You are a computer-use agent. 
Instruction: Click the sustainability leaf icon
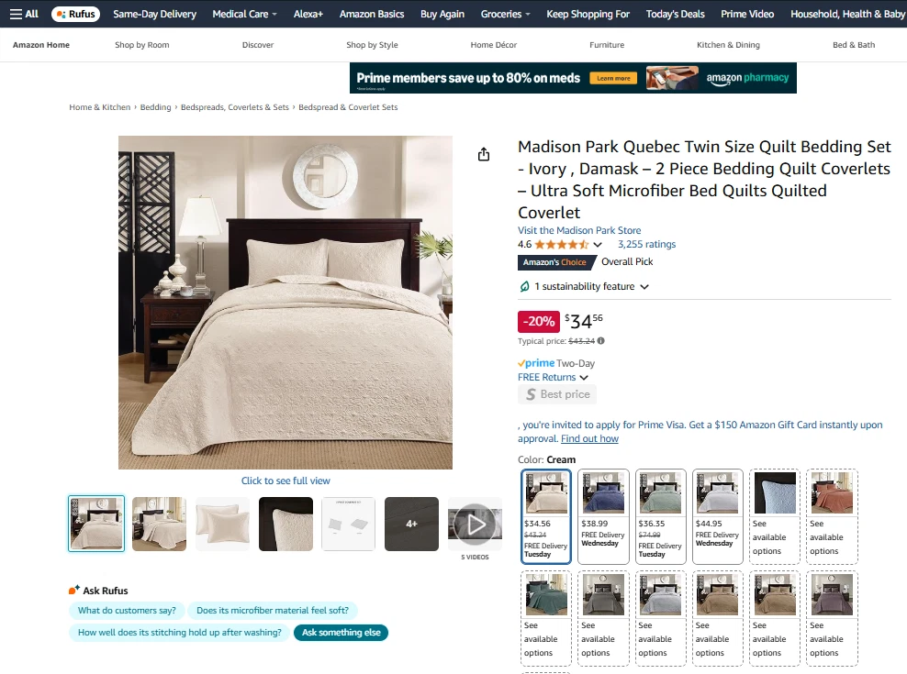pyautogui.click(x=525, y=286)
